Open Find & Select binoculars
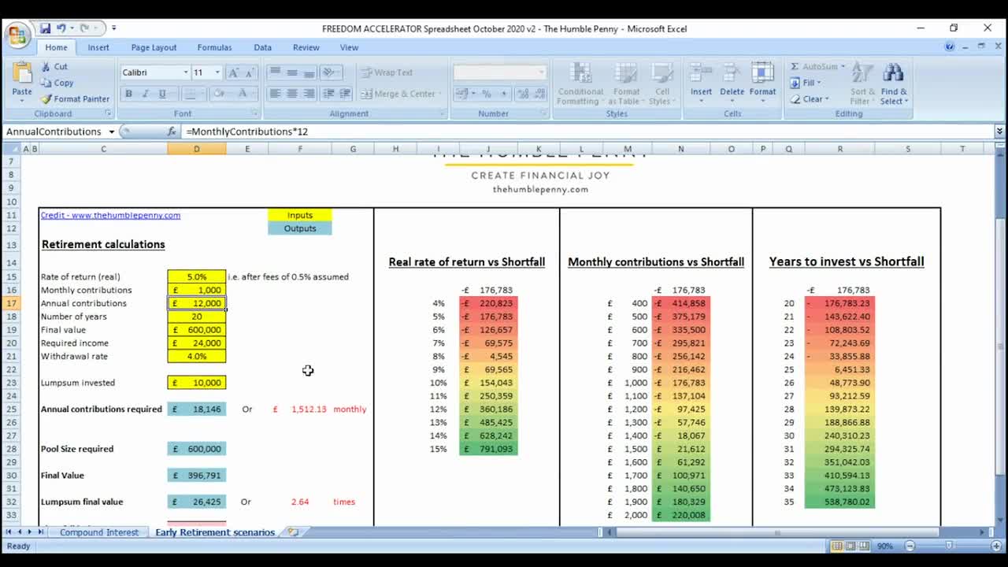This screenshot has width=1008, height=567. (893, 84)
